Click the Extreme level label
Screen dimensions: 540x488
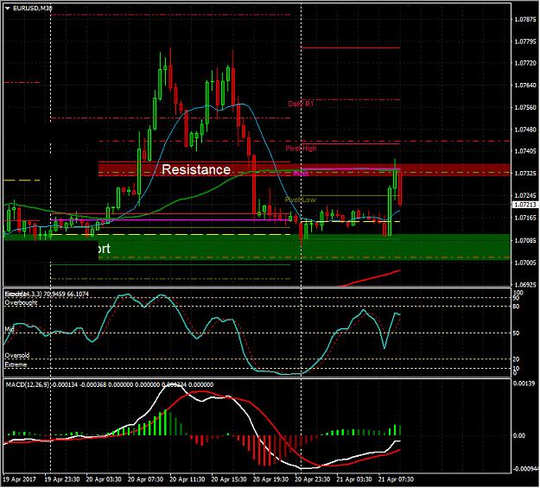coord(16,364)
